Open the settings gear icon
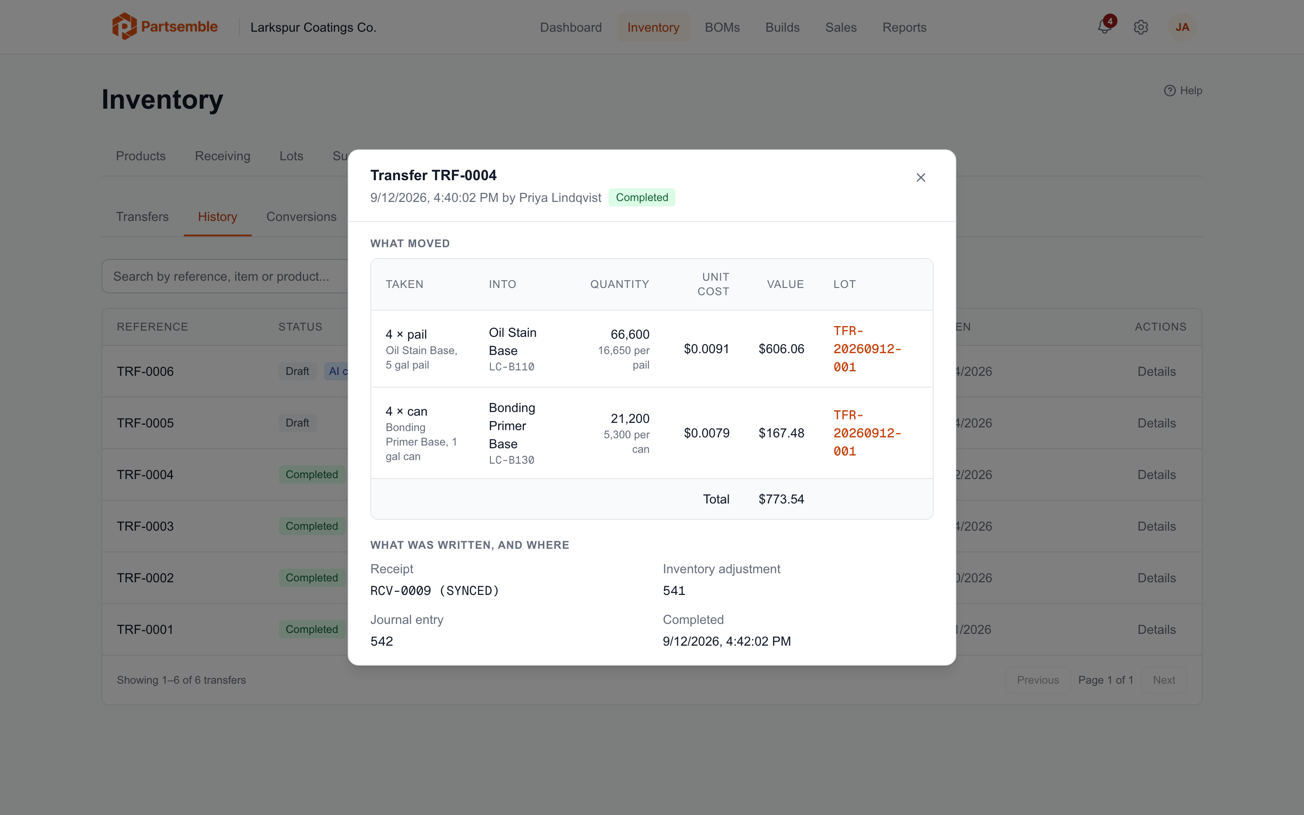1304x815 pixels. coord(1141,27)
